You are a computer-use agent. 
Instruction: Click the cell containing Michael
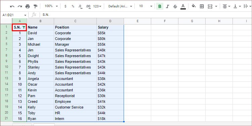[40, 44]
